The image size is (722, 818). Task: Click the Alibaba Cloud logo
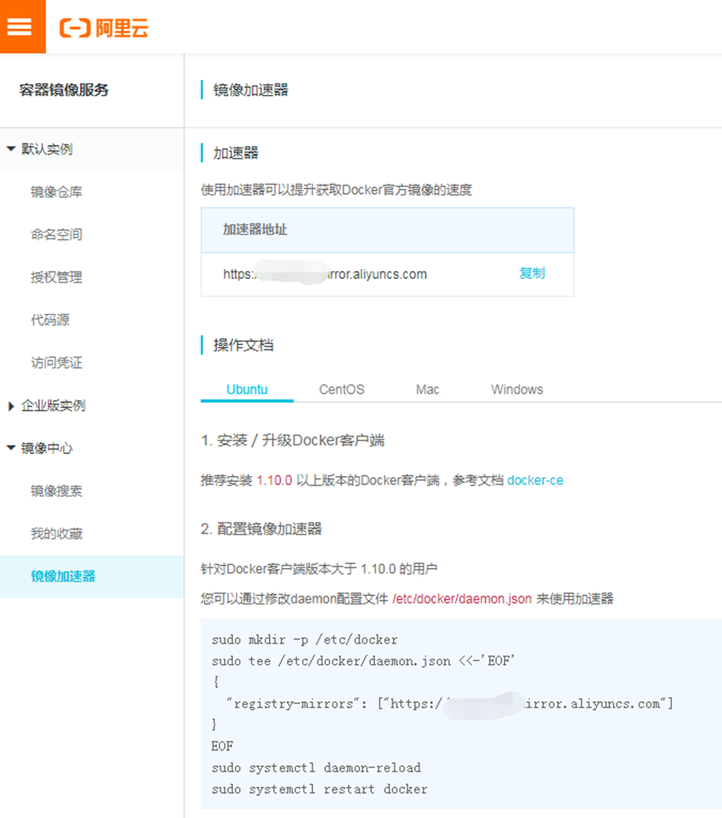(104, 28)
